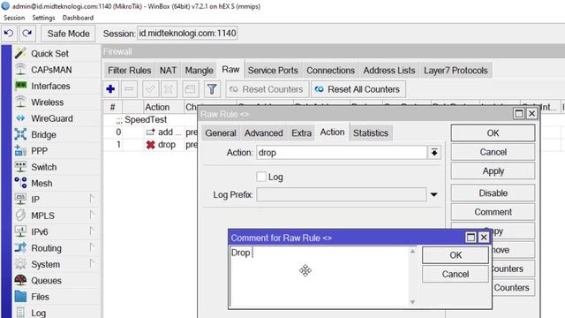
Task: Open the Switch sidebar item
Action: click(x=44, y=167)
